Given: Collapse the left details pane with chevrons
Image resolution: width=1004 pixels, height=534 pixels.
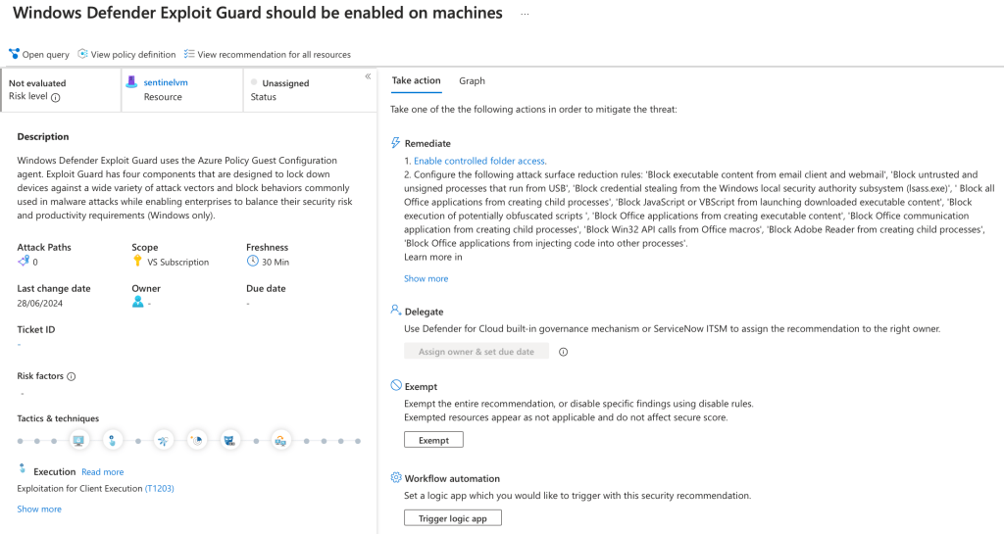Looking at the screenshot, I should [x=368, y=76].
